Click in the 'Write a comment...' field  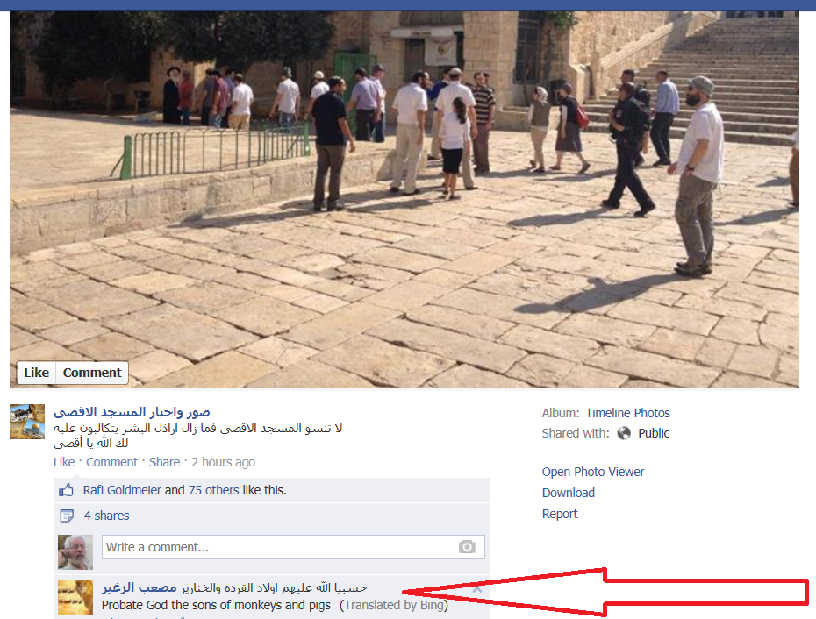293,547
